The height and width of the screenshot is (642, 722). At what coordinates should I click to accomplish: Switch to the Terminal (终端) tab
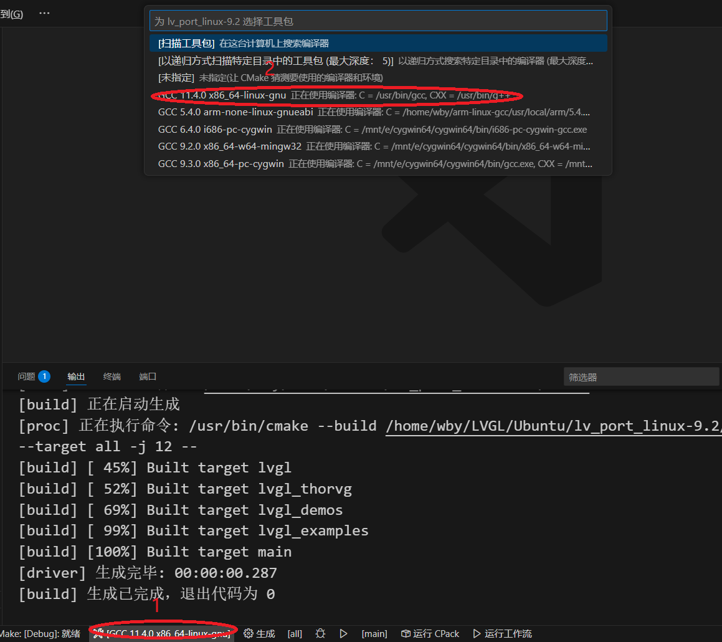pos(112,376)
